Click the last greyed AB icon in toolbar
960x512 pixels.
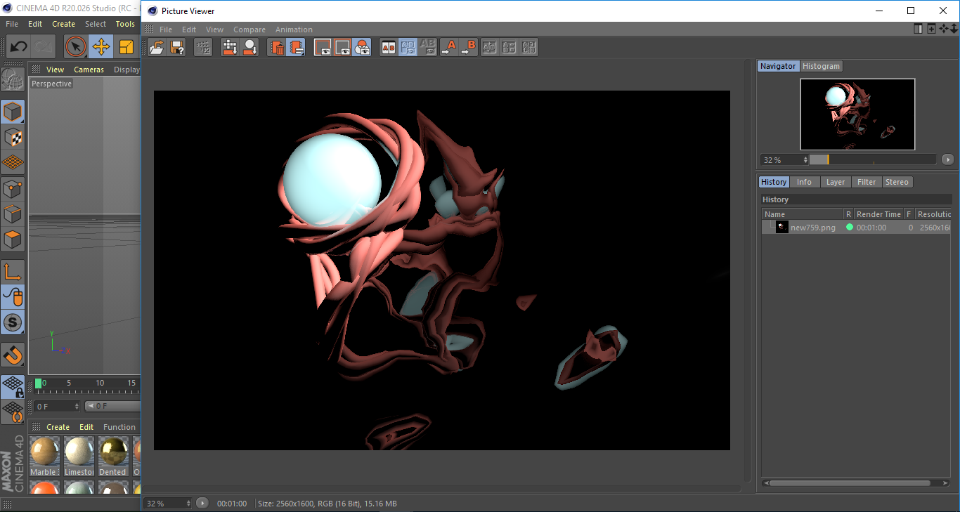click(529, 48)
